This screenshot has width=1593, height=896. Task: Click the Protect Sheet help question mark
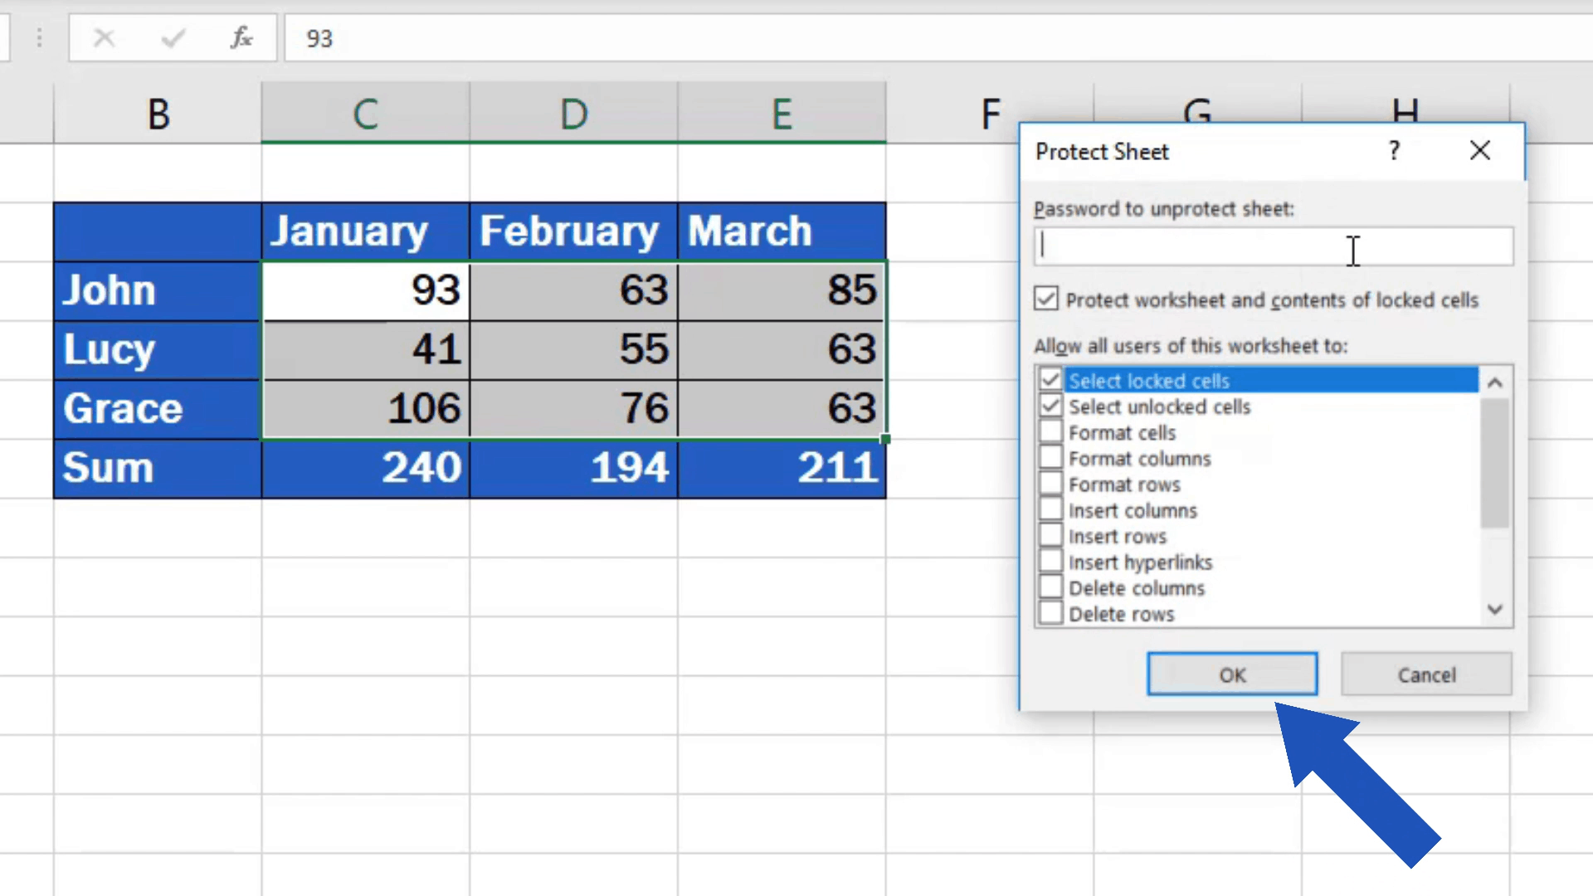tap(1394, 151)
